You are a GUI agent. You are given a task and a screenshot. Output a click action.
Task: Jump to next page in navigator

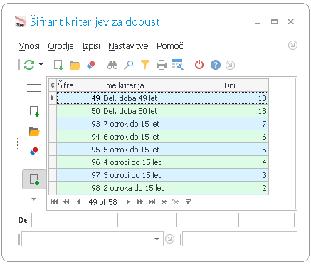140,202
